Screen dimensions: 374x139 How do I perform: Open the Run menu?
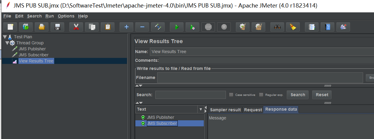tap(50, 16)
